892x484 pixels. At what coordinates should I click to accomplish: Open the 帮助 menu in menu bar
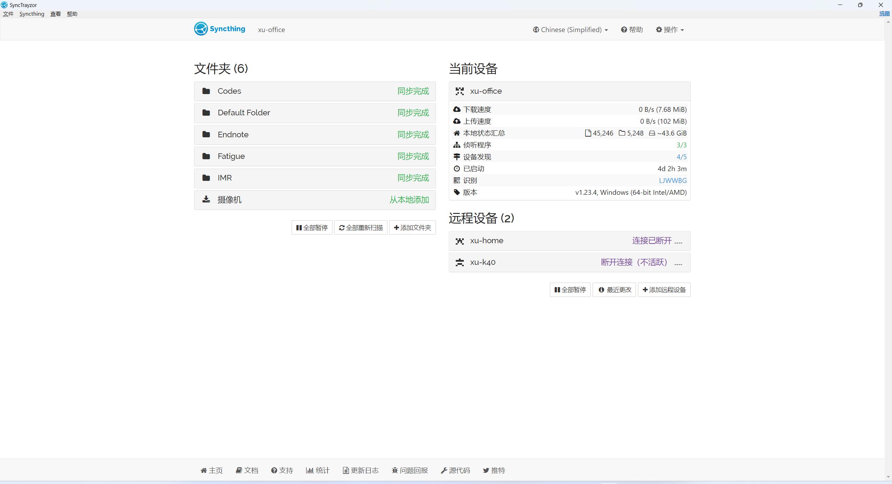(72, 14)
